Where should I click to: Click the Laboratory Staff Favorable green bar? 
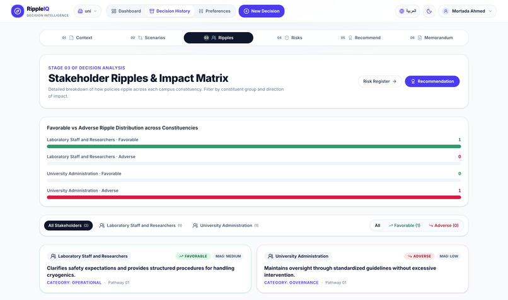click(253, 146)
